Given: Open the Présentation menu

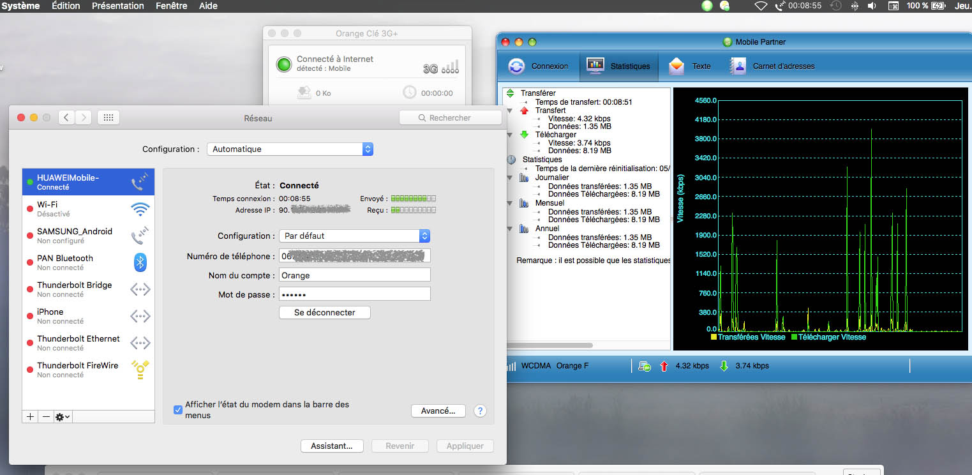Looking at the screenshot, I should 118,6.
